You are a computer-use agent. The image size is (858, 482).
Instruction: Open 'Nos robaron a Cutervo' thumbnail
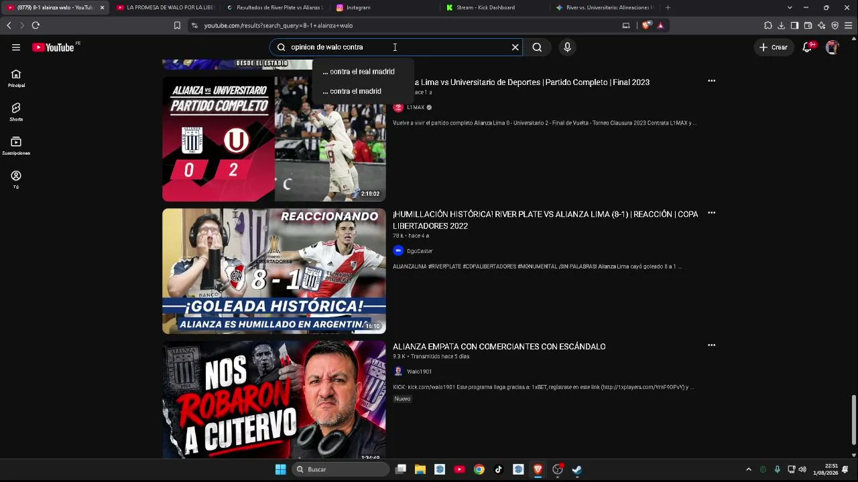(274, 400)
